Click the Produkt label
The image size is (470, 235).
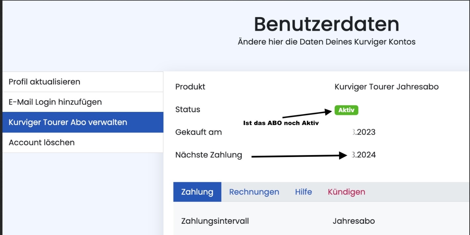click(x=190, y=87)
